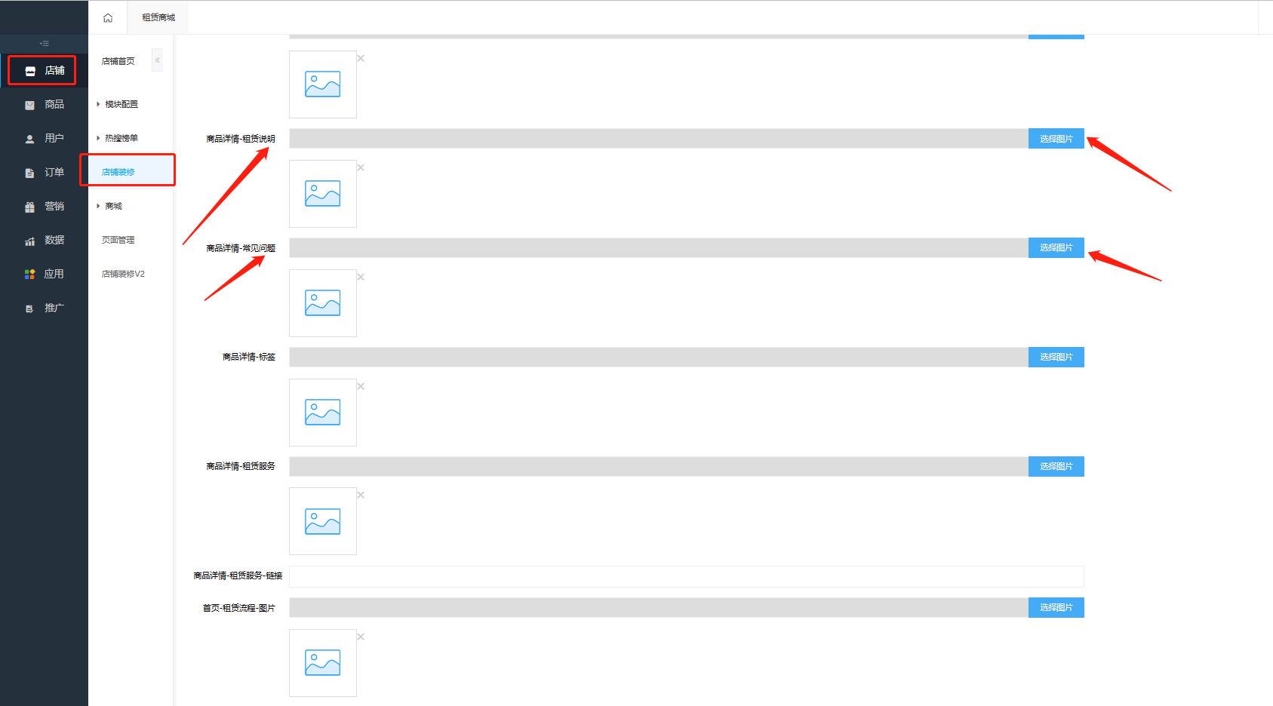Go to 用户 in the sidebar
This screenshot has width=1273, height=706.
(x=44, y=139)
